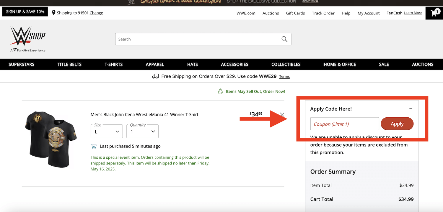
Task: Select the T-SHIRTS navigation tab
Action: pos(113,64)
